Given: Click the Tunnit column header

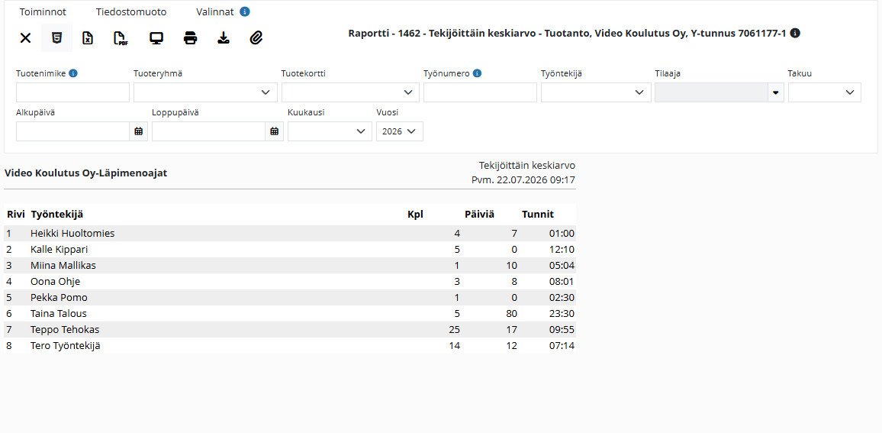Looking at the screenshot, I should (538, 214).
